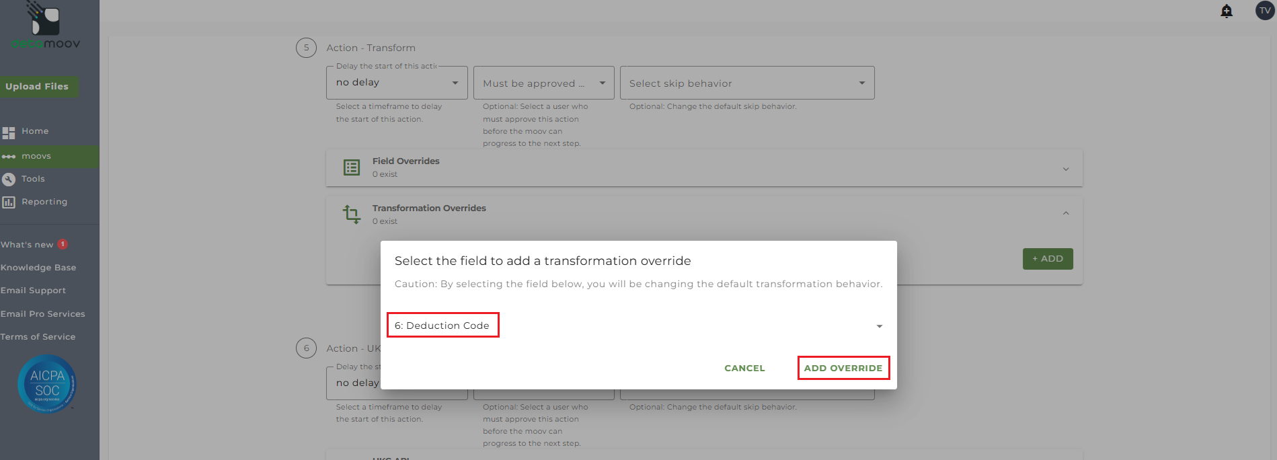The width and height of the screenshot is (1277, 460).
Task: Click the Home dashboard icon
Action: [9, 132]
